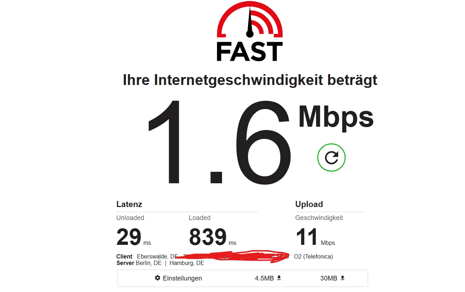
Task: Click the black FAST logo wordmark
Action: coord(249,51)
